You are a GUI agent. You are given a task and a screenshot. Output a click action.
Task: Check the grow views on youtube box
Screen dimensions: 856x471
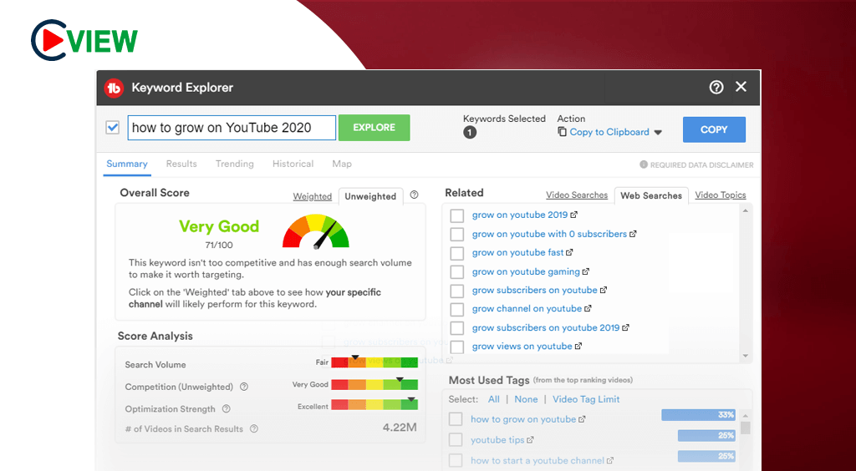[x=457, y=347]
